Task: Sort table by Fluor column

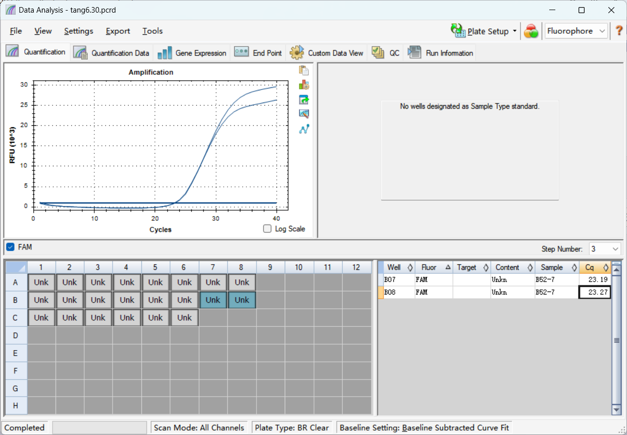Action: tap(434, 267)
